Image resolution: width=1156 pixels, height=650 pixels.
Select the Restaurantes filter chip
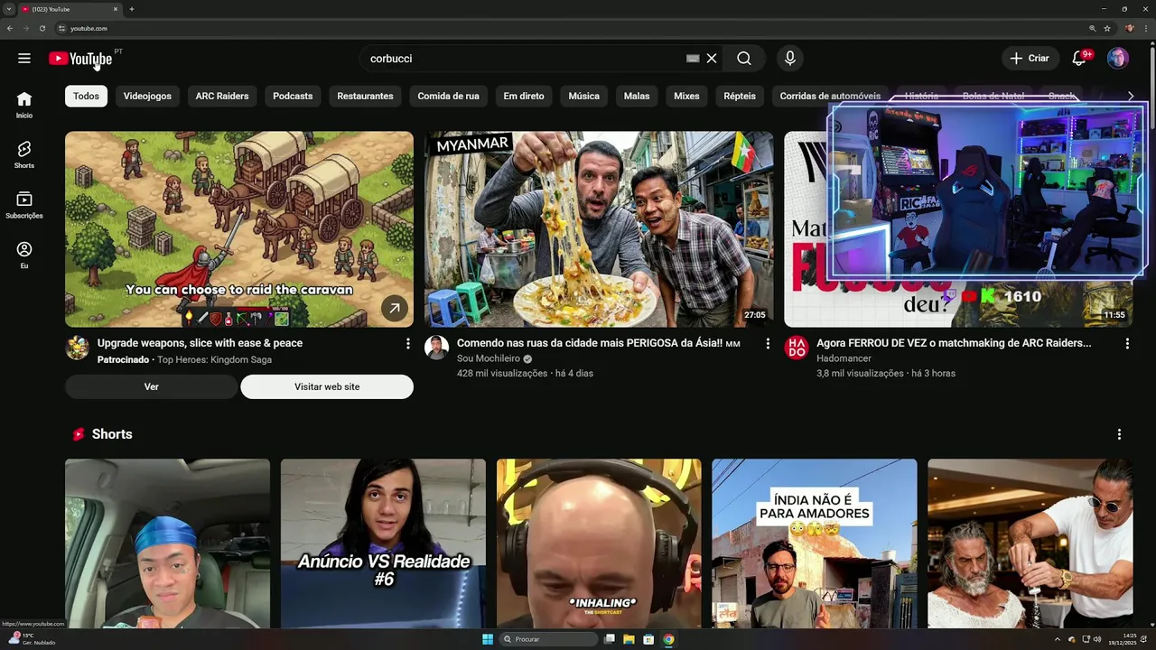(365, 96)
